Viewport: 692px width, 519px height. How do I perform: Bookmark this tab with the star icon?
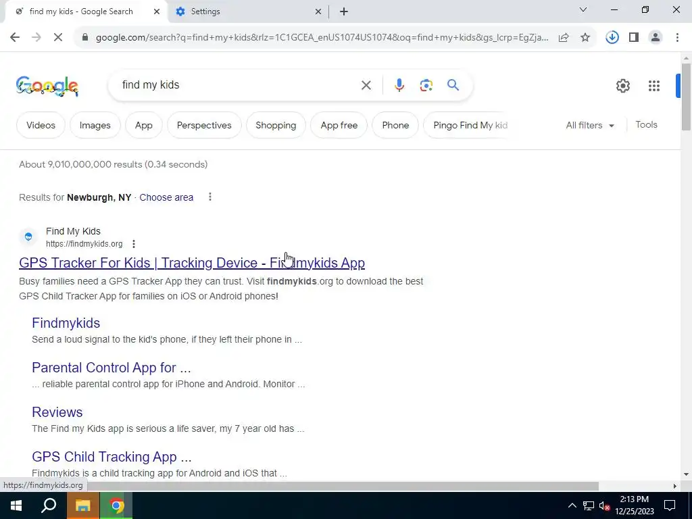coord(585,38)
